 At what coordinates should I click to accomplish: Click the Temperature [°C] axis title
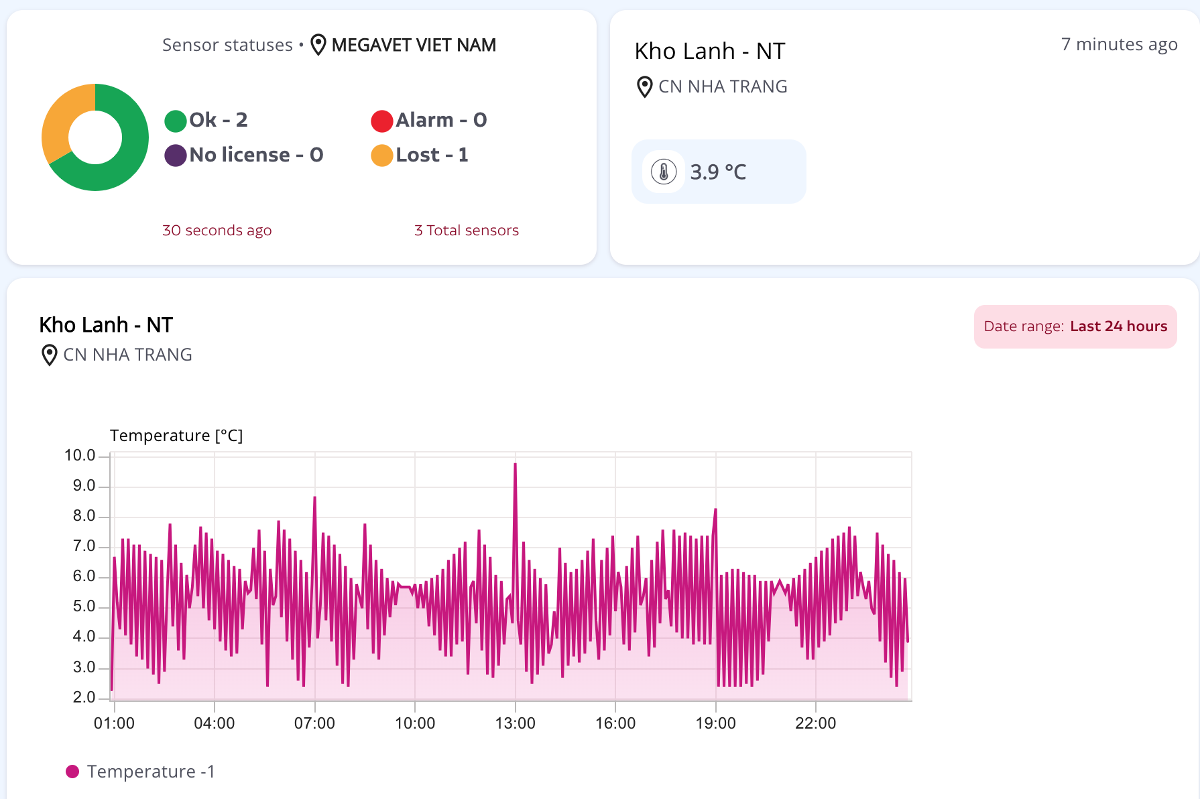(x=176, y=436)
